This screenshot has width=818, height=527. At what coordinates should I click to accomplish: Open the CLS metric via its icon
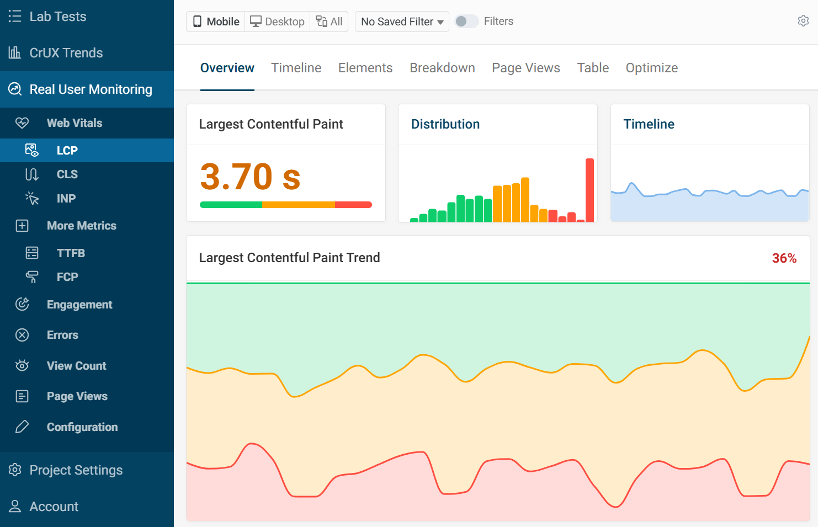31,174
